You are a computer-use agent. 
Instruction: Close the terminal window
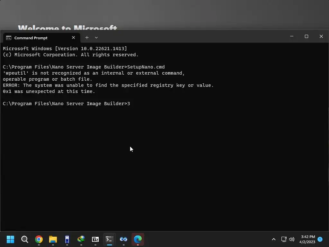pos(321,36)
